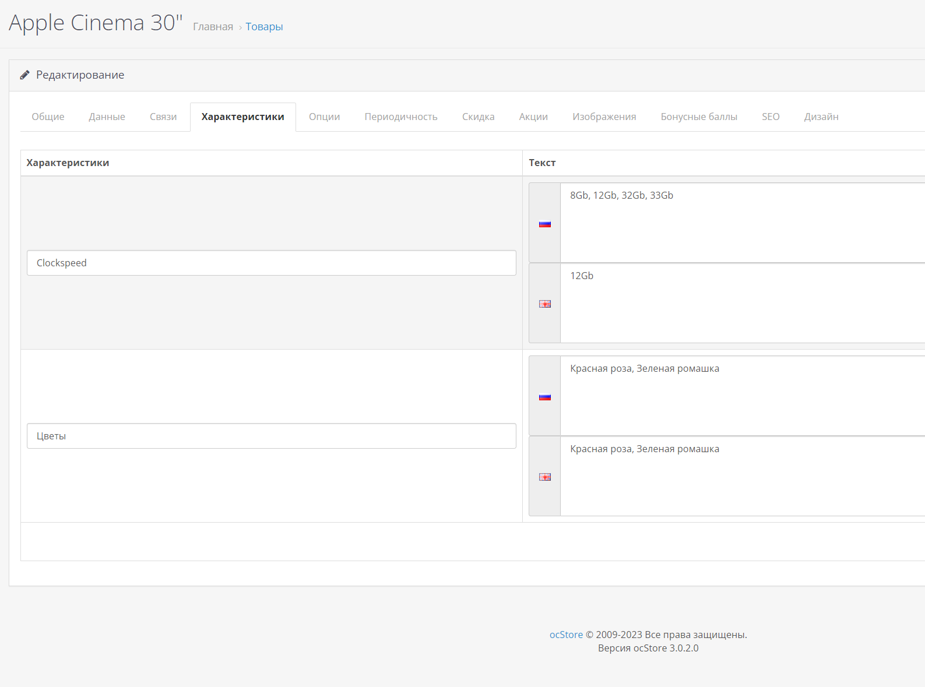Open the Дизайн tab

tap(821, 117)
